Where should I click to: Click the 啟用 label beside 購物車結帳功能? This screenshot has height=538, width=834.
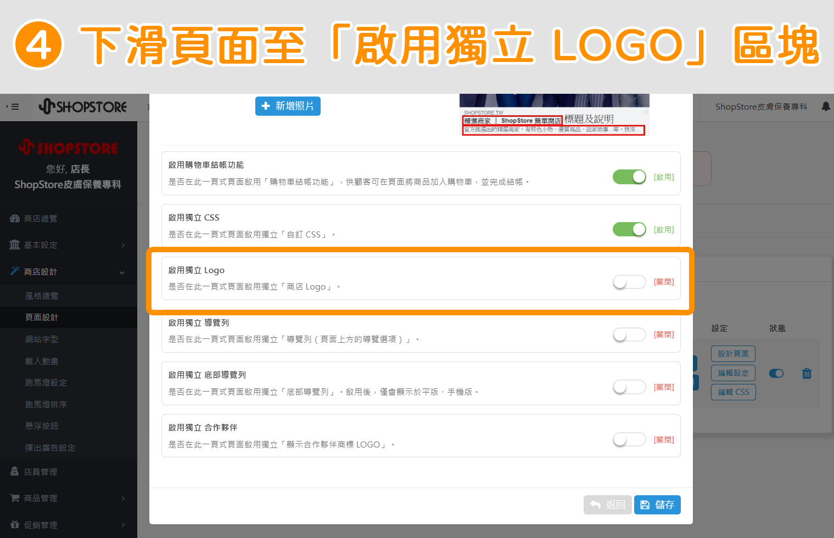(664, 177)
